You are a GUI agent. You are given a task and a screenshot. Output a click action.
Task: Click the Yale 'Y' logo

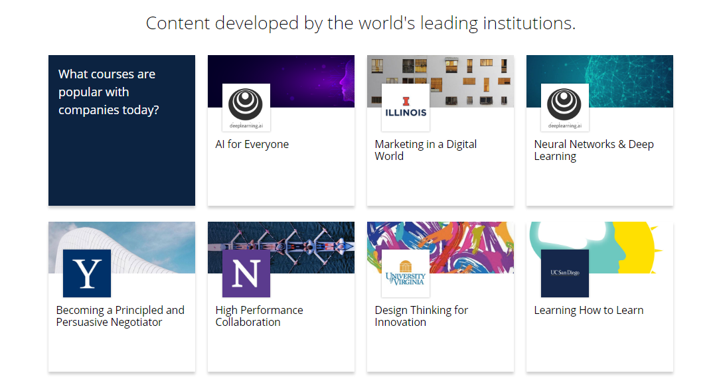point(86,273)
